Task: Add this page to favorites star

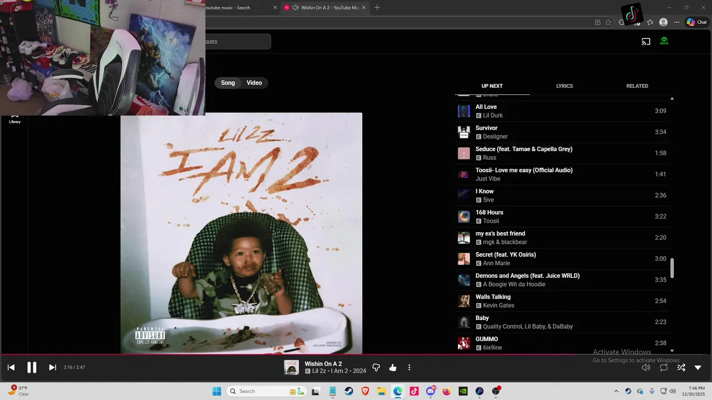Action: tap(608, 22)
